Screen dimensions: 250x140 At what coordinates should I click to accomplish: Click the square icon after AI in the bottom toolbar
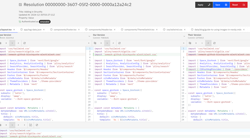[x=37, y=125]
